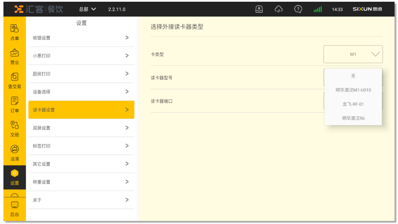This screenshot has height=224, width=398.
Task: Click the signal strength indicator
Action: tap(317, 9)
